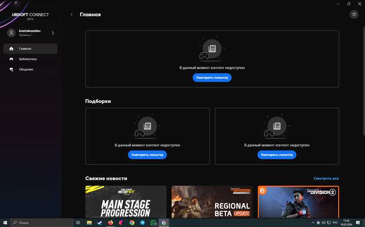Click the news icon in top banner
Screen dimensions: 365x227
pyautogui.click(x=212, y=49)
